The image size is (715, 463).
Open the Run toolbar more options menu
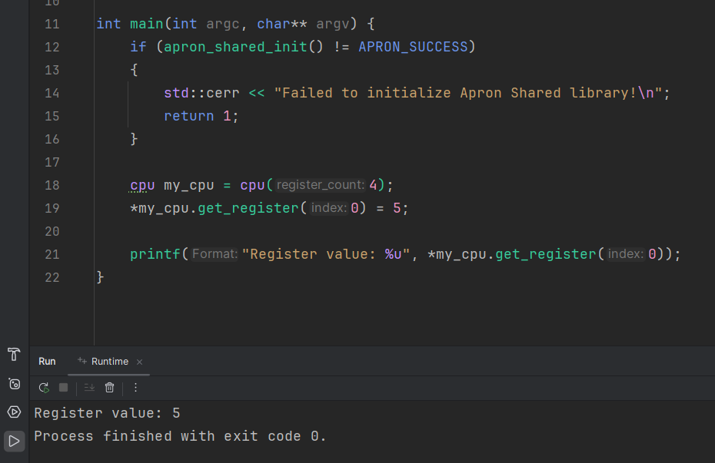pos(135,388)
